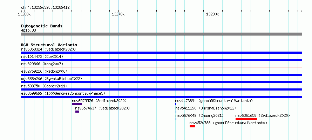Image resolution: width=312 pixels, height=140 pixels.
Task: Click the DGV Structural Variants track title
Action: [49, 45]
